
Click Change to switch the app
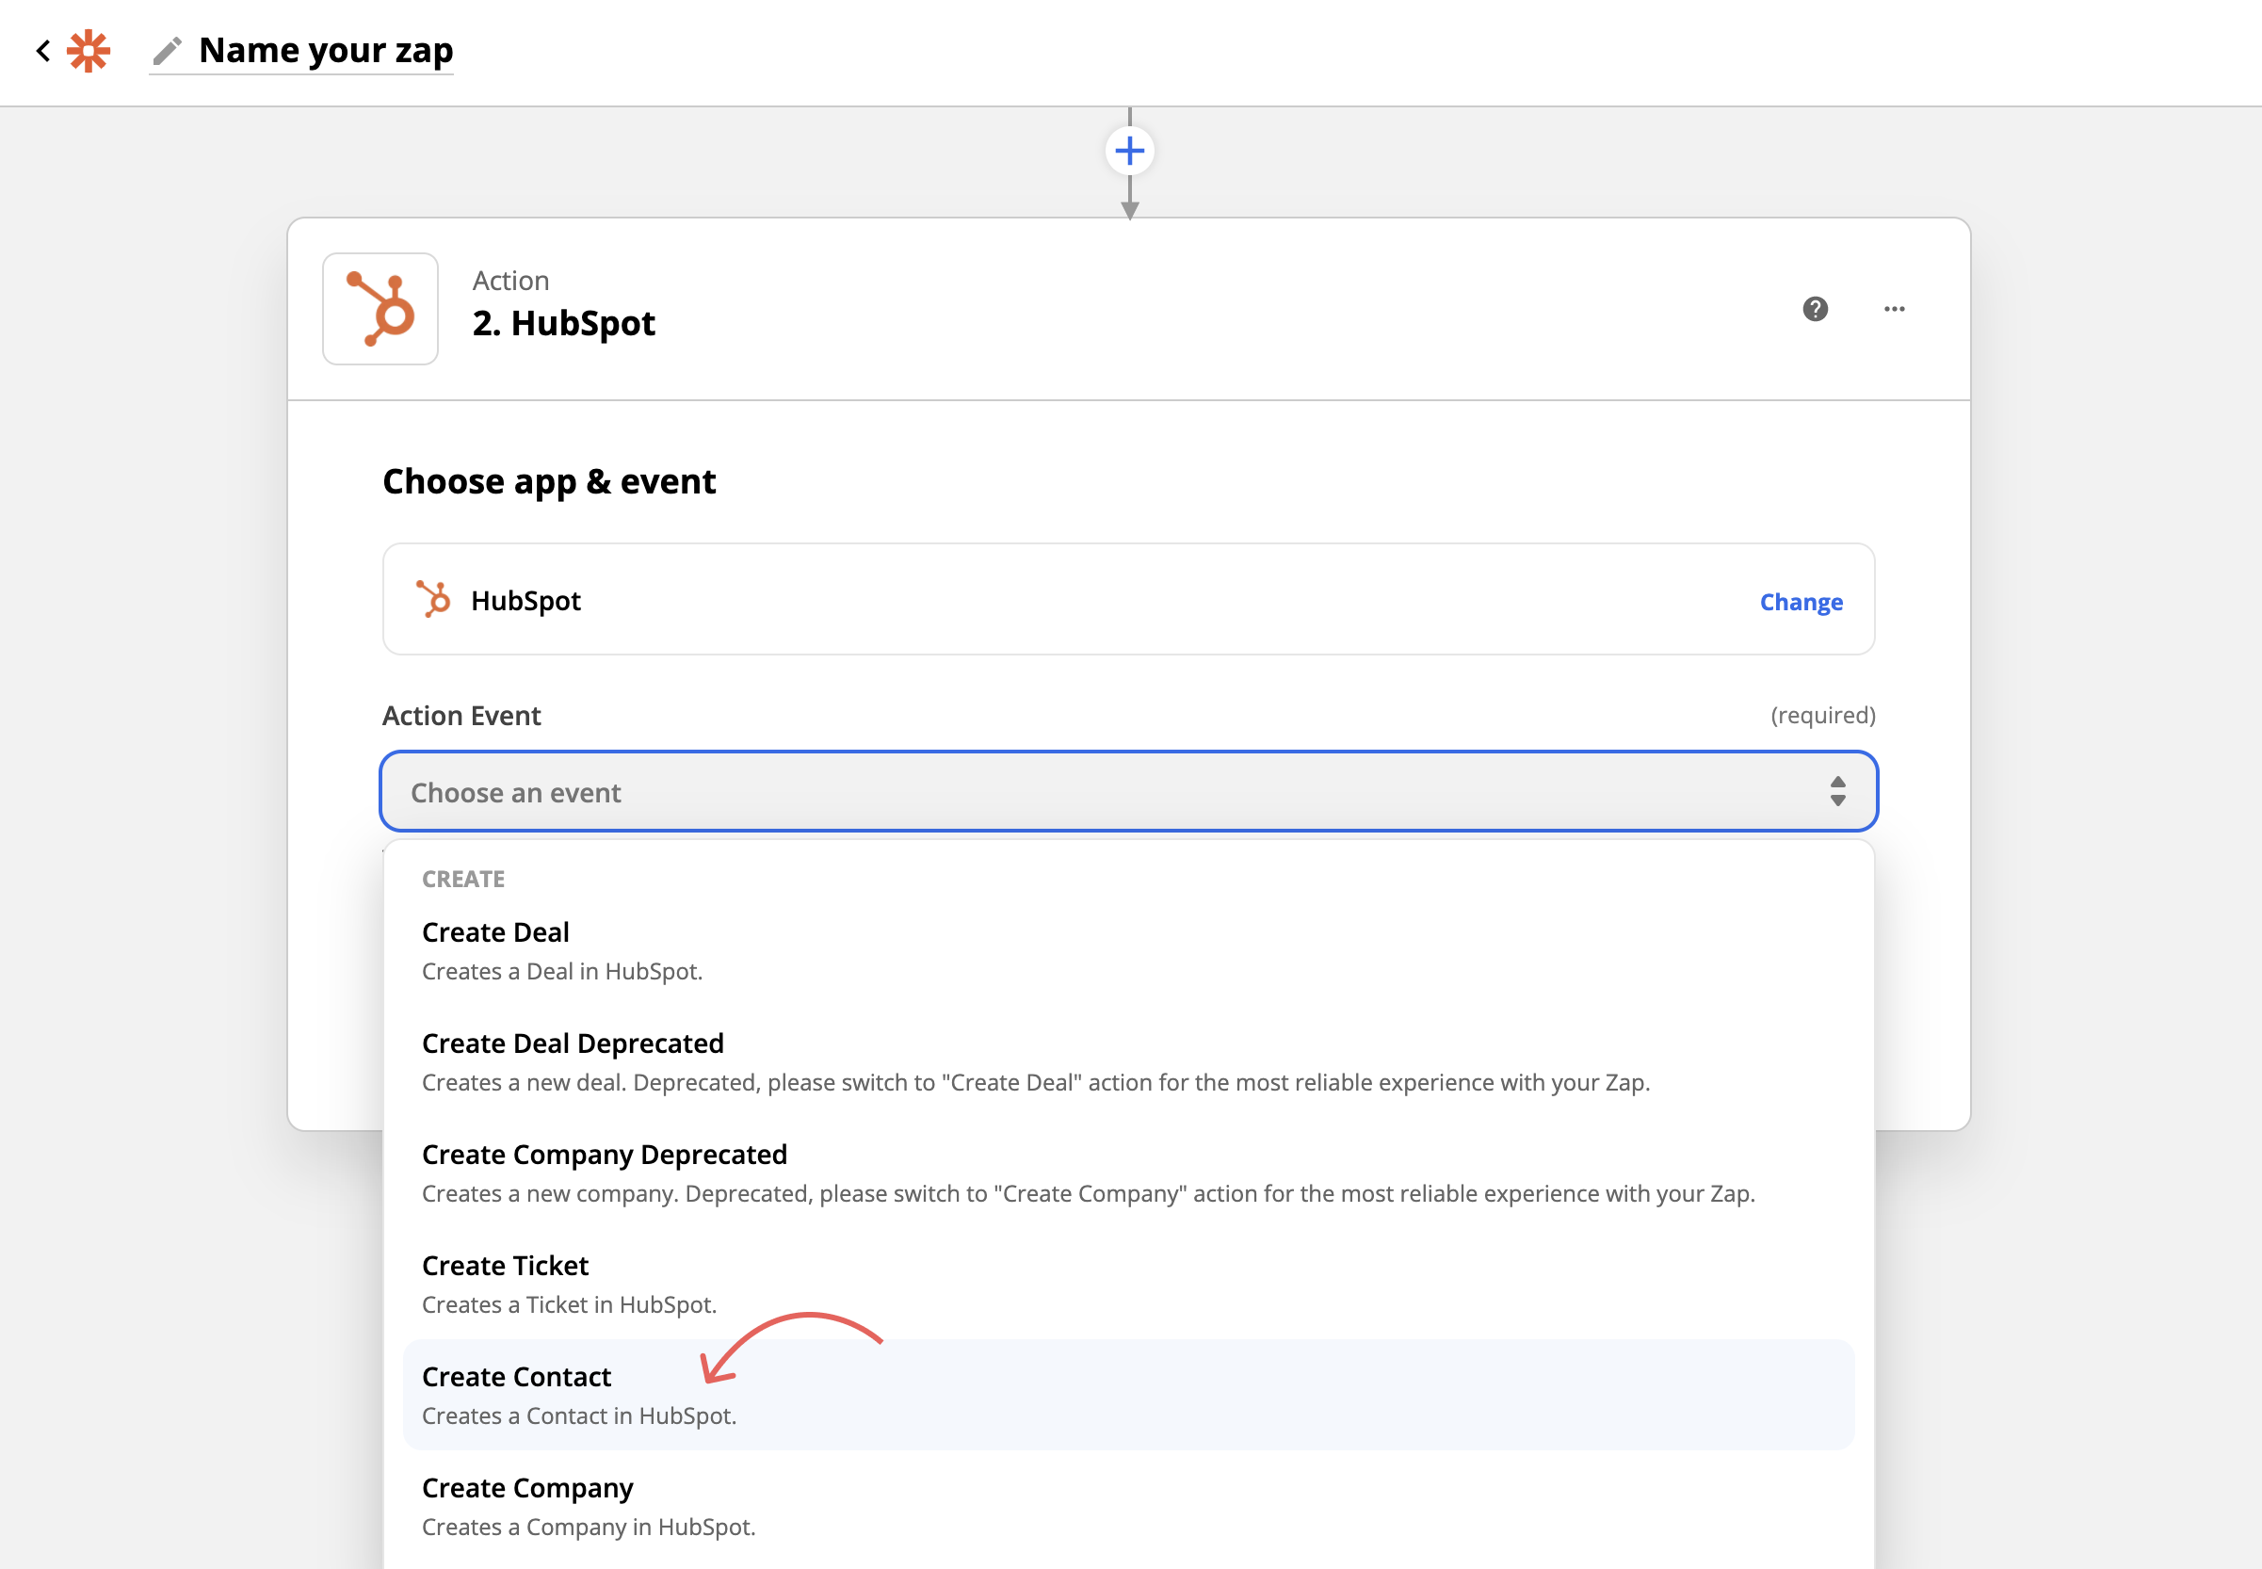1801,602
